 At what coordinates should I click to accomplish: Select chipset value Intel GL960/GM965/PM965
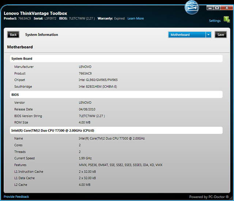98,80
